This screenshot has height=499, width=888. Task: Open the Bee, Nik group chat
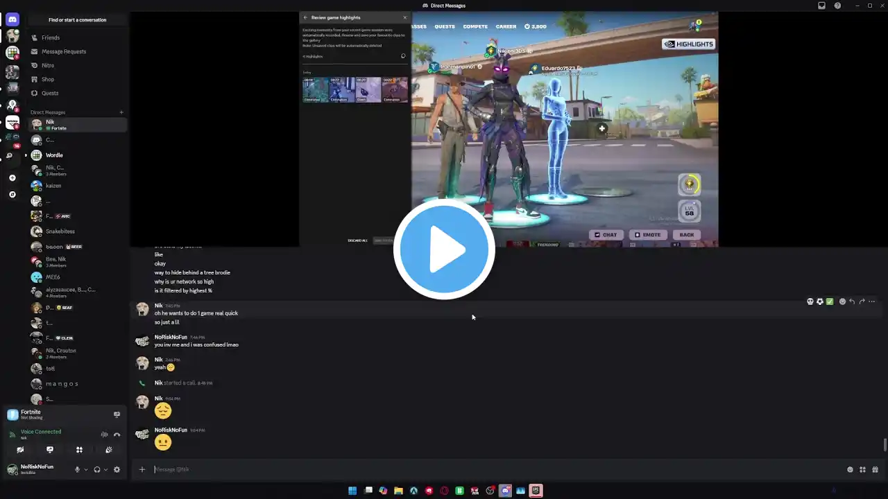pos(78,262)
